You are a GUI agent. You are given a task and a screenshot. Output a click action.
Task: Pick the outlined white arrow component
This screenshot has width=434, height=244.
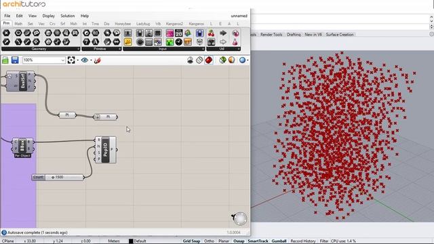point(223,42)
